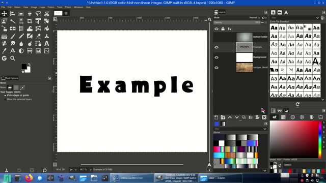The height and width of the screenshot is (183, 326).
Task: Select the Eraser tool
Action: point(38,36)
